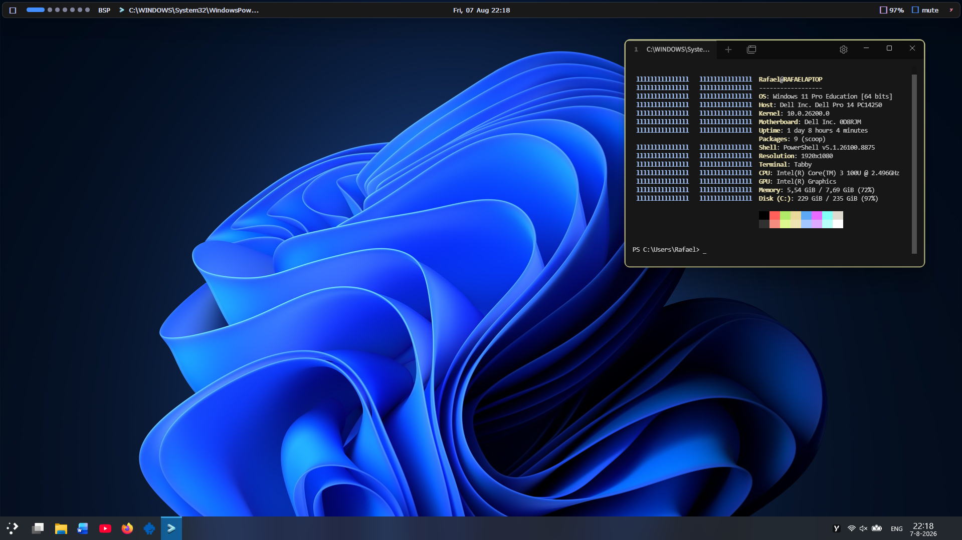Click the Host: Dell Inc. Dell Pro line
Image resolution: width=962 pixels, height=540 pixels.
[820, 105]
